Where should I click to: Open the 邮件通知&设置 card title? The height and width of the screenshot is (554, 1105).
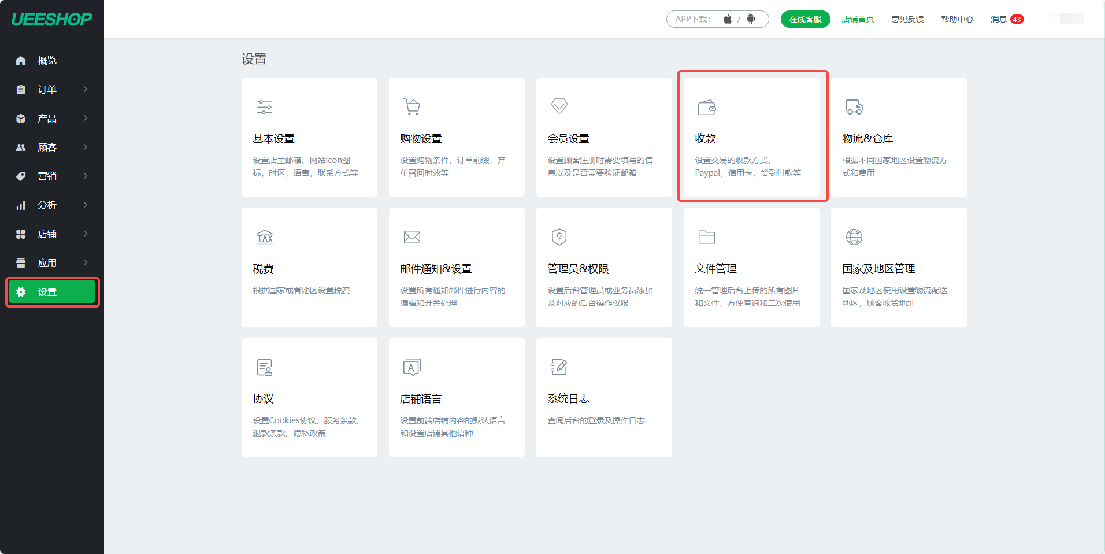(x=436, y=269)
